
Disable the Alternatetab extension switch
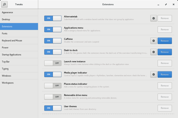[53, 18]
